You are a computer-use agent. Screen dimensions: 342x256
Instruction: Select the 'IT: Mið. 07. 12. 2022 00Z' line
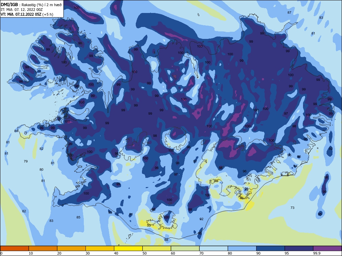22,10
